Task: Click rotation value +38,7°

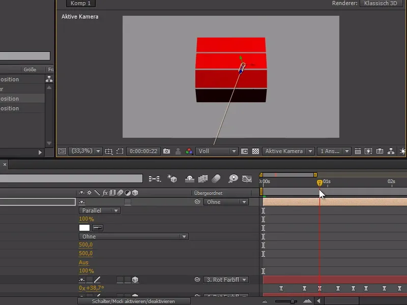Action: (x=95, y=288)
